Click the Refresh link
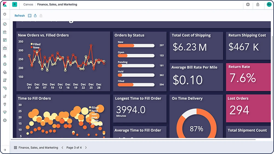The width and height of the screenshot is (274, 154). [x=19, y=16]
